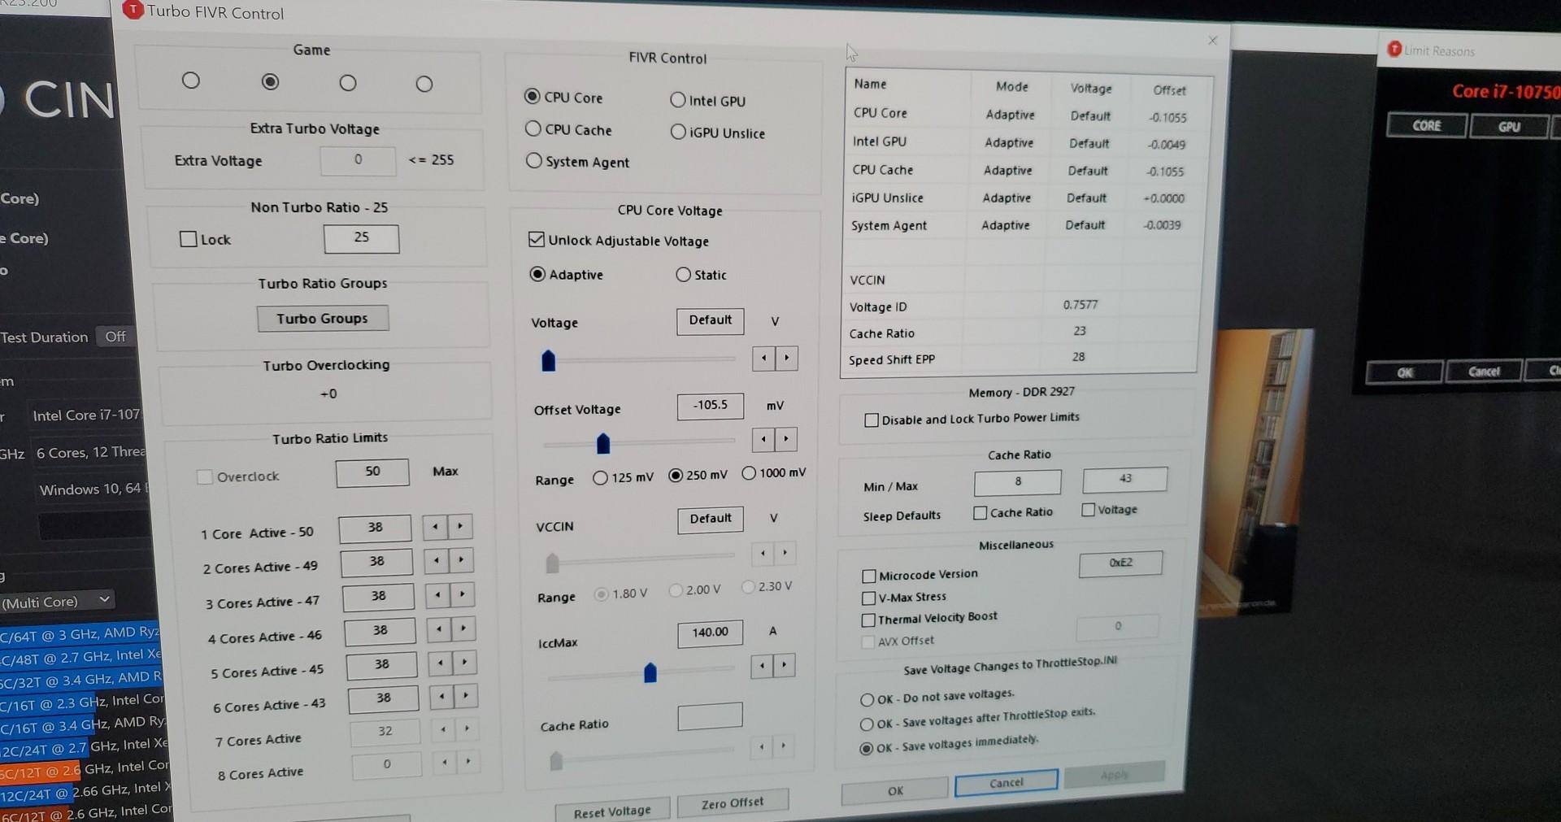This screenshot has width=1561, height=822.
Task: Click left arrow for Voltage slider
Action: [x=763, y=359]
